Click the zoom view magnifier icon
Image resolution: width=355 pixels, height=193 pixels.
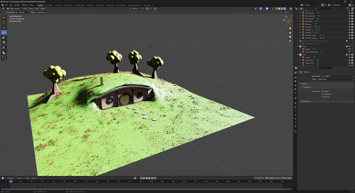(x=290, y=28)
